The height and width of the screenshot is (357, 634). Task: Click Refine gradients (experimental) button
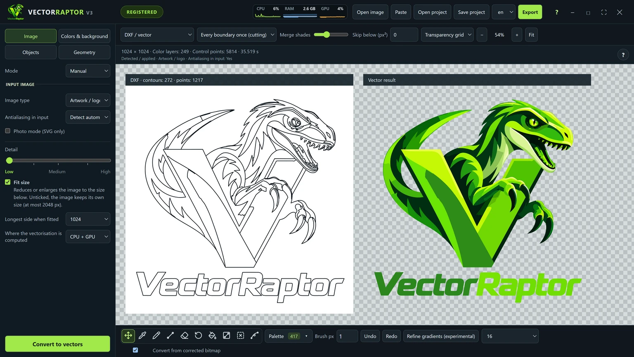click(x=441, y=336)
